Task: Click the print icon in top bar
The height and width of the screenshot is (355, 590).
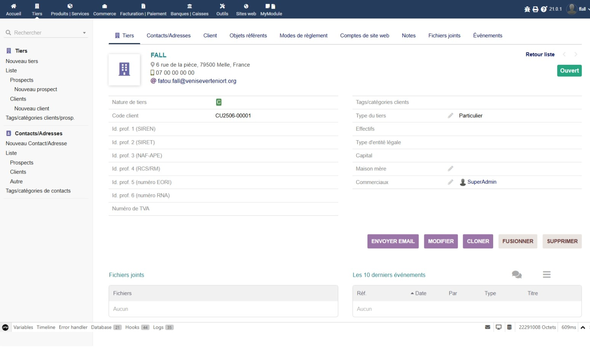Action: (x=535, y=9)
